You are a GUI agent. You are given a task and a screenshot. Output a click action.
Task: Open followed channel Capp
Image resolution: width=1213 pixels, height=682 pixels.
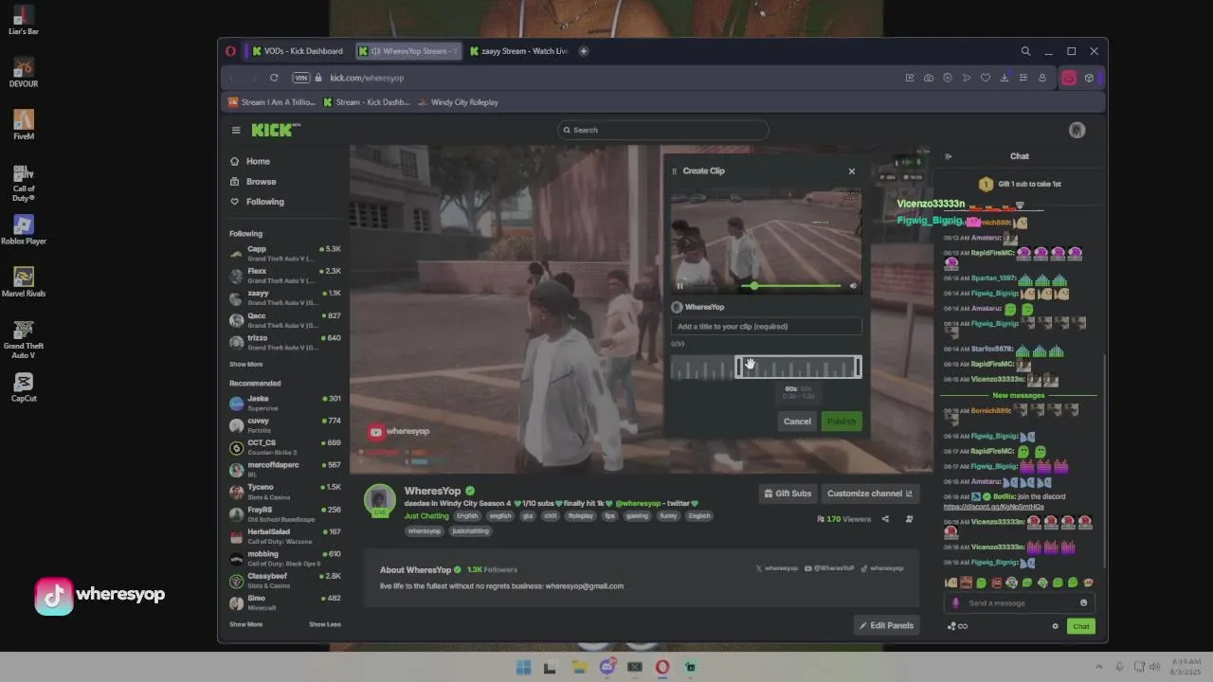click(x=284, y=253)
